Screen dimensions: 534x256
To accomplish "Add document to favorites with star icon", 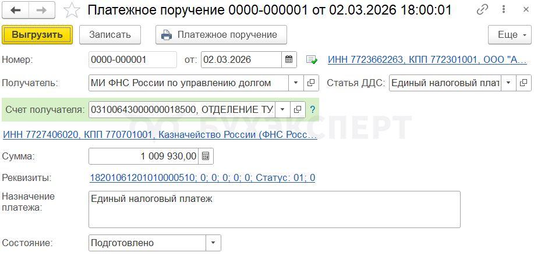I will 72,10.
